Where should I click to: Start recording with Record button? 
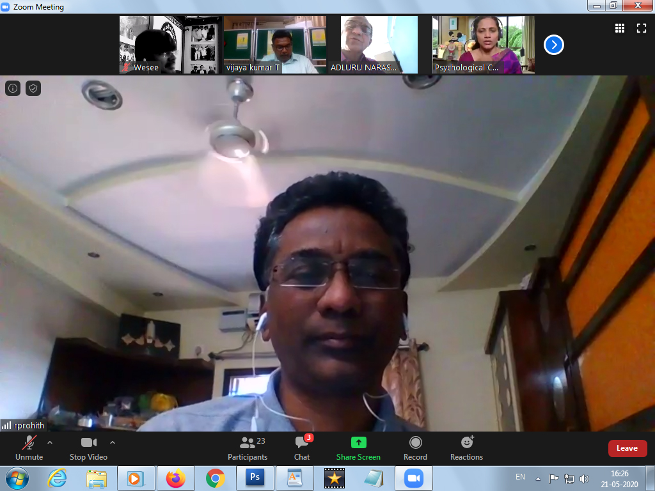[x=415, y=448]
